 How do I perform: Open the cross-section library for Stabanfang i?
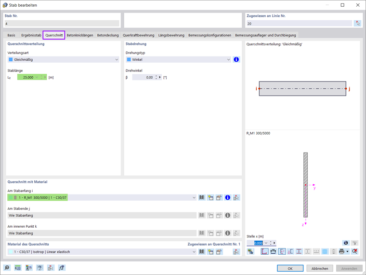(x=202, y=198)
